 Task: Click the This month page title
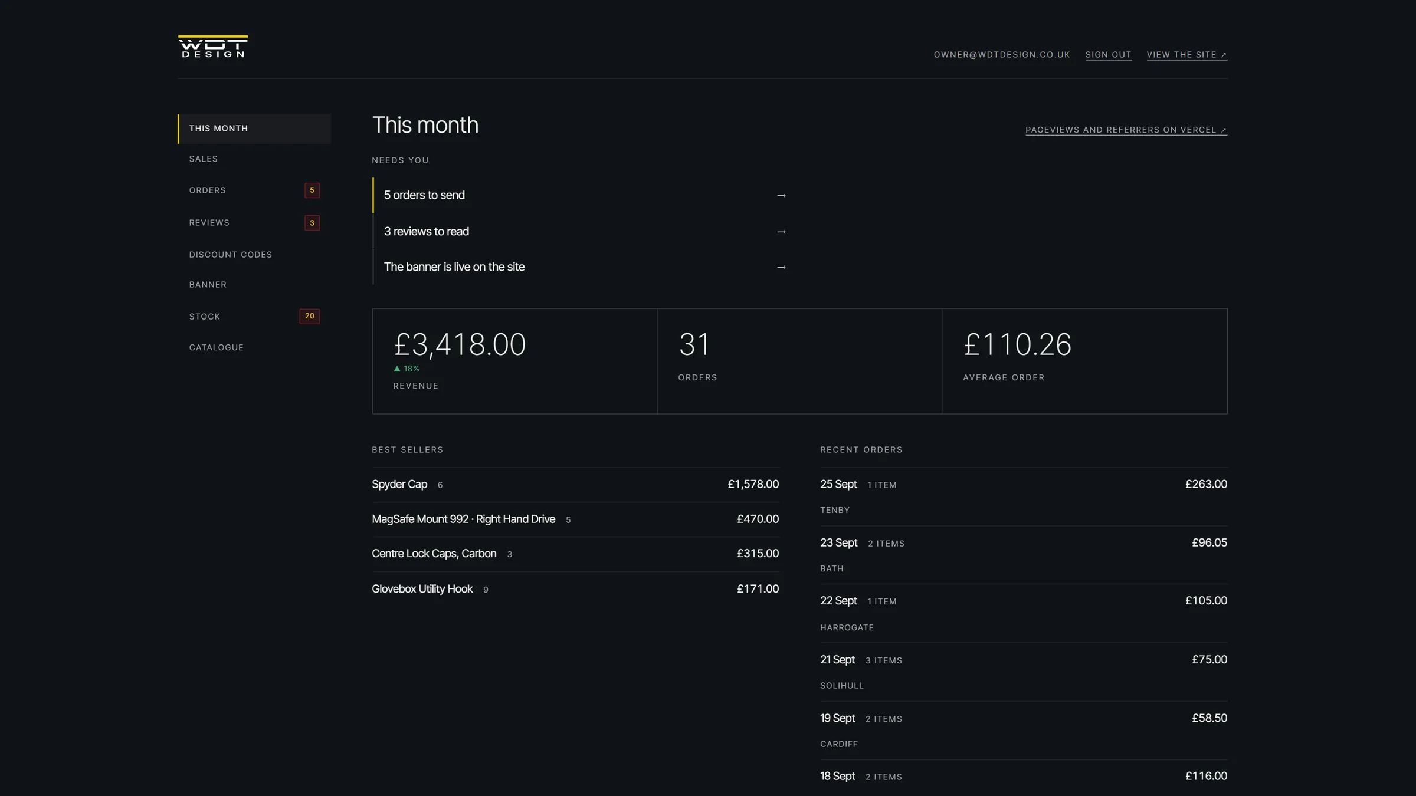[x=425, y=125]
